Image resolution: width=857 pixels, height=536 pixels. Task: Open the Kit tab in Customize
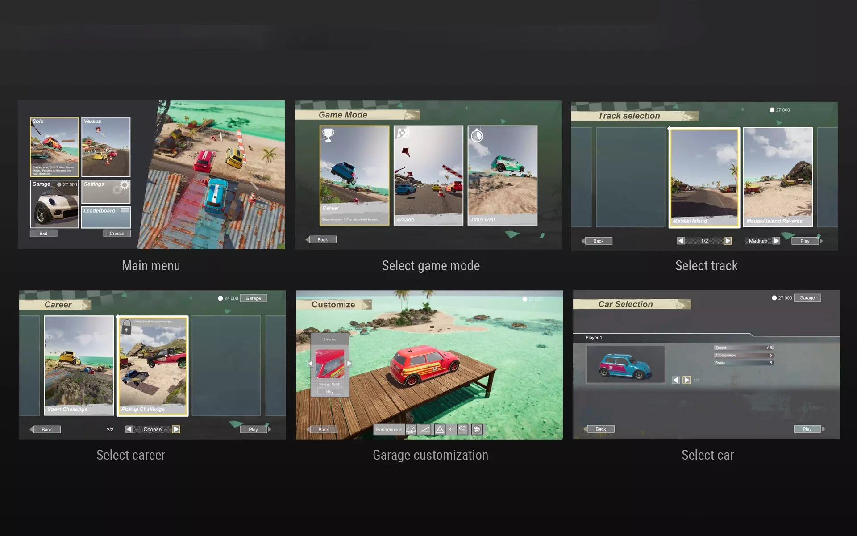pos(451,429)
